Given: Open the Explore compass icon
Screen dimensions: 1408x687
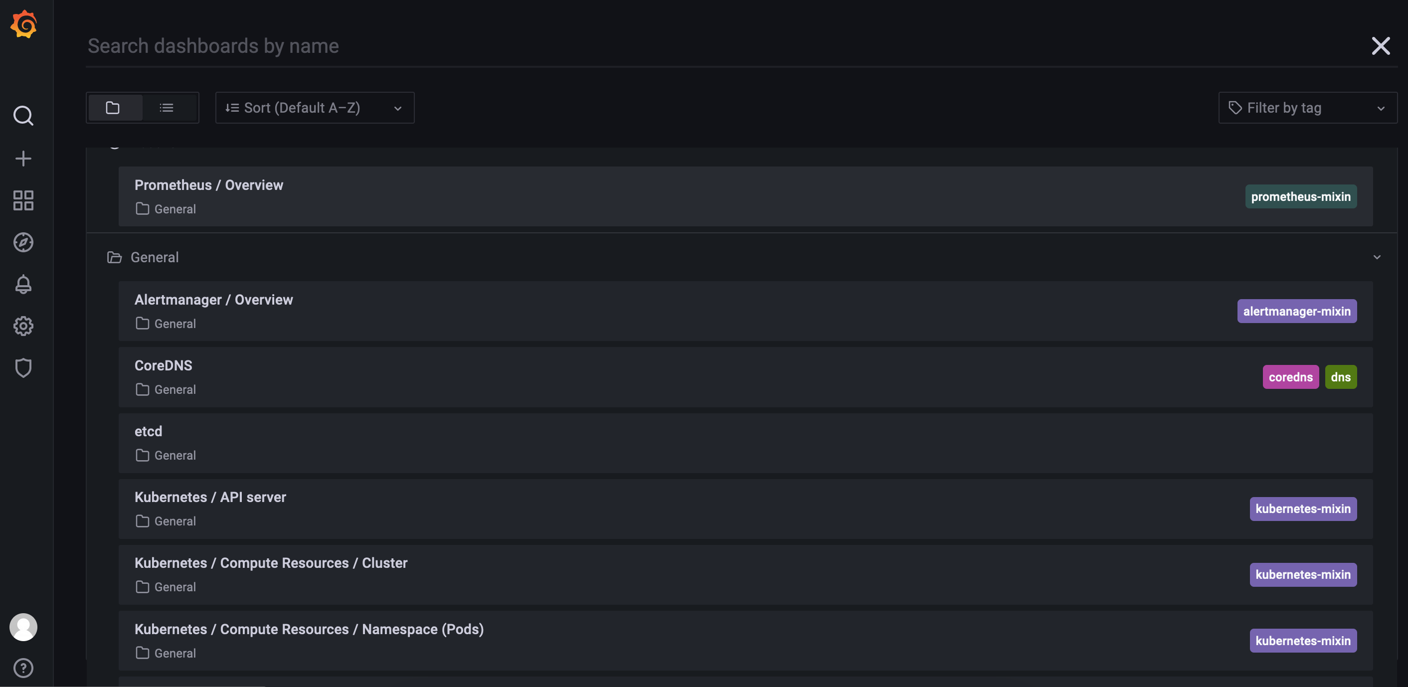Looking at the screenshot, I should pyautogui.click(x=23, y=242).
